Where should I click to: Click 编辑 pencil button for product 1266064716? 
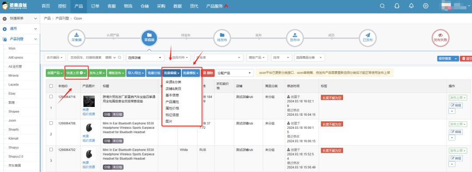[456, 105]
